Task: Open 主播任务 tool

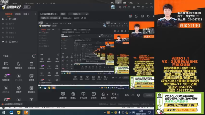Action: (31, 65)
